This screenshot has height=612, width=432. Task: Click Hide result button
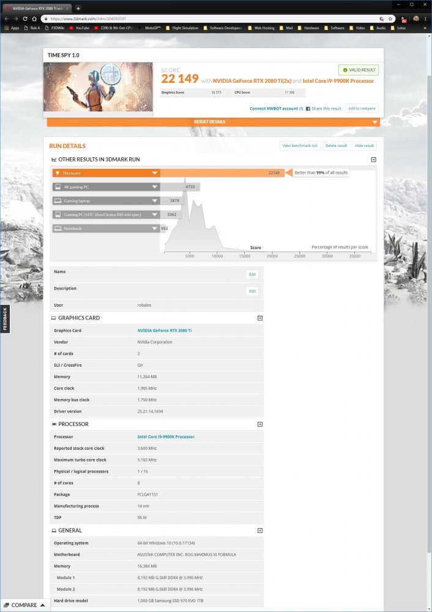click(364, 146)
